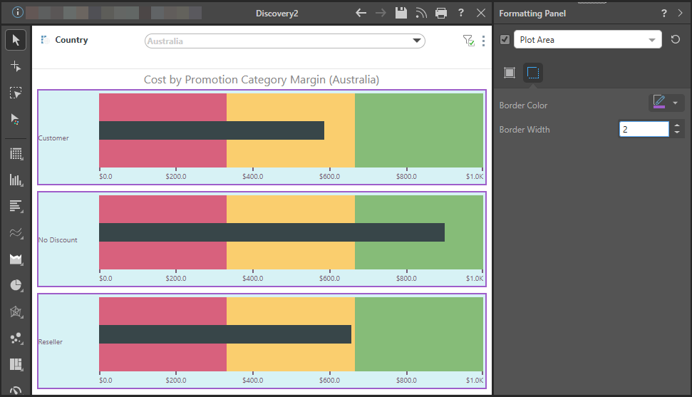This screenshot has width=692, height=397.
Task: Select the lasso marquee selection tool
Action: (16, 93)
